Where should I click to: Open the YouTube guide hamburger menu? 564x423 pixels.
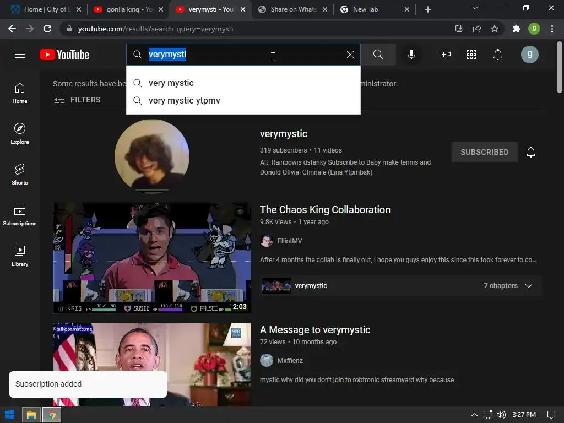click(x=20, y=55)
